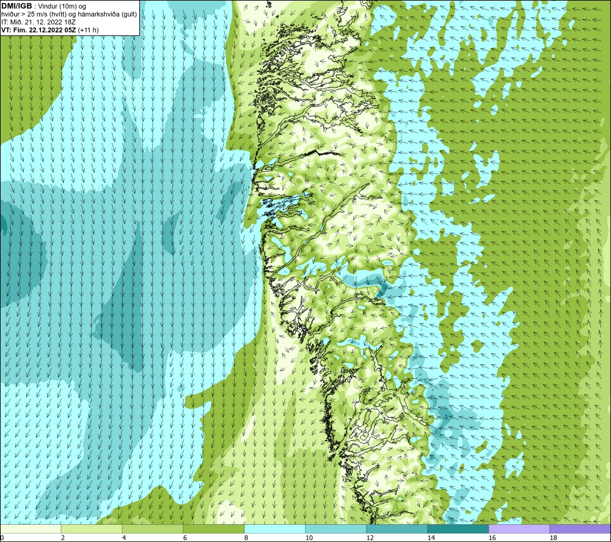Click the legend scale label 16
This screenshot has height=542, width=611.
pyautogui.click(x=492, y=538)
